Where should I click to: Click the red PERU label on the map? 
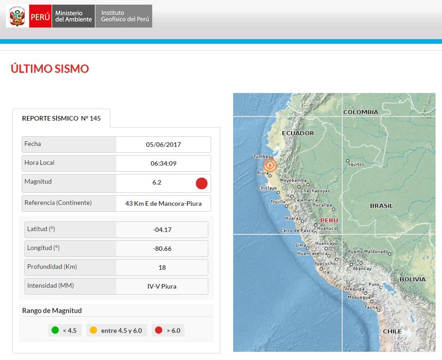click(329, 221)
